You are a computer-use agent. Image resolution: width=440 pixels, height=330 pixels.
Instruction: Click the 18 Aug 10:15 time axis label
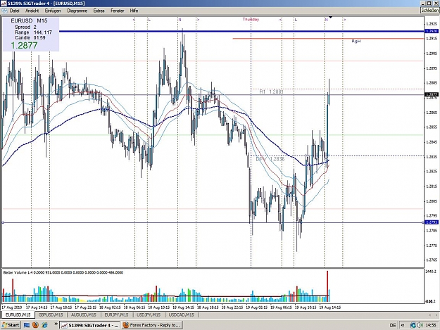point(159,307)
